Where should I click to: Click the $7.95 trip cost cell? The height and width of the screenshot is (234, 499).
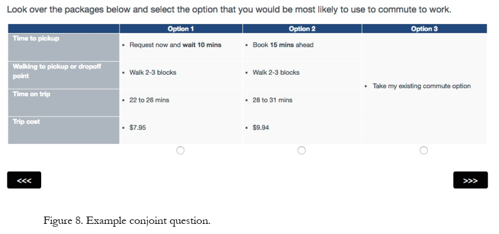(x=138, y=128)
